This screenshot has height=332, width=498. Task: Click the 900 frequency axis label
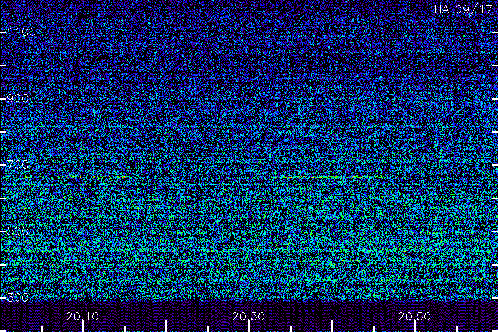pos(18,98)
